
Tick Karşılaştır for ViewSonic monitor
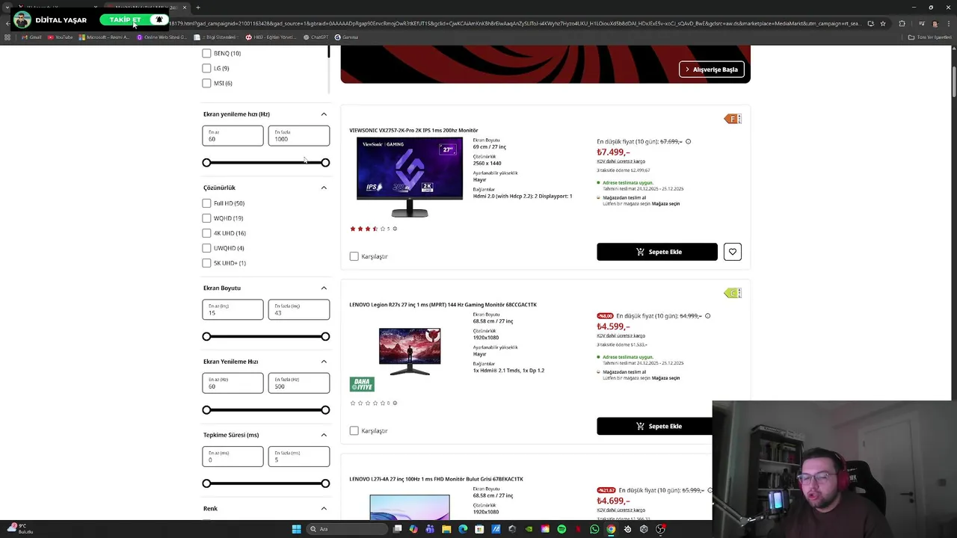point(354,256)
